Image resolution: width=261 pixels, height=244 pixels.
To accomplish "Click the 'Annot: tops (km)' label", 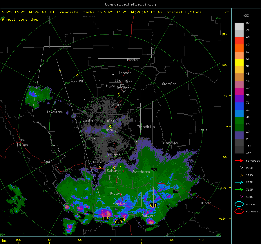I will pyautogui.click(x=20, y=19).
